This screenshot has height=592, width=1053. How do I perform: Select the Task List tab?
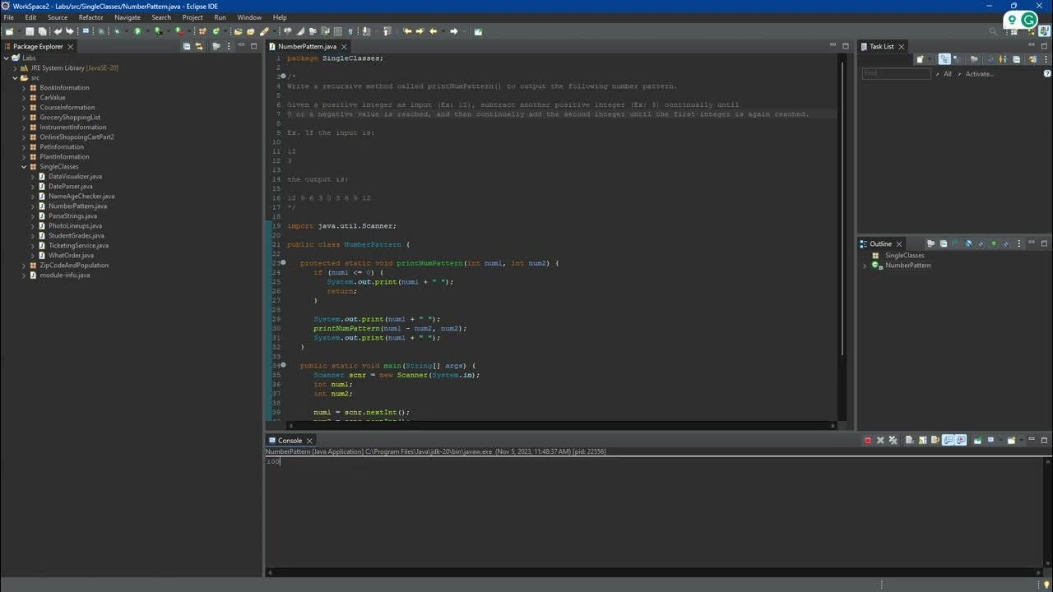[882, 47]
